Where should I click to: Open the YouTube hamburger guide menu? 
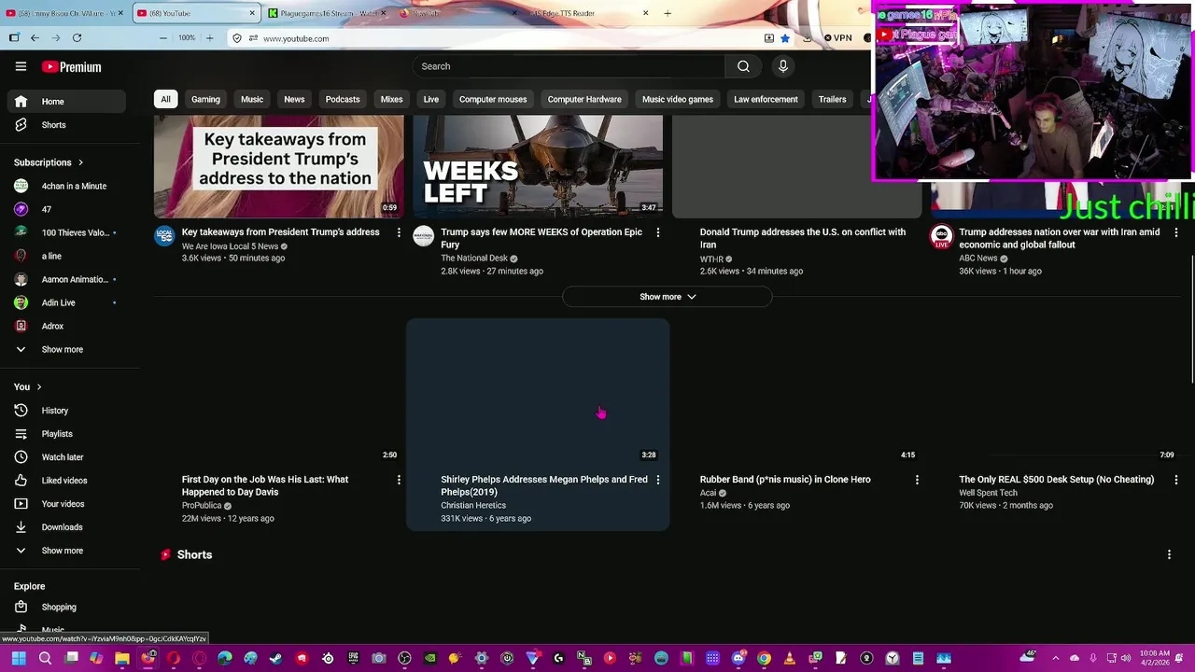21,66
